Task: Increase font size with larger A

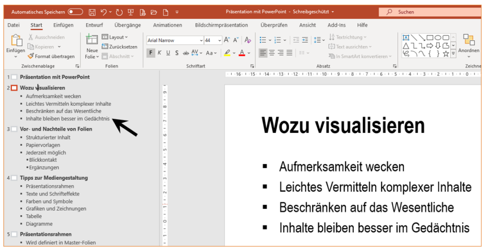Action: 227,40
